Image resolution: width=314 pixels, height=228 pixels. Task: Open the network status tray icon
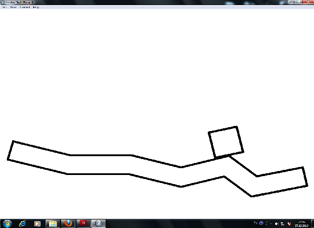pyautogui.click(x=283, y=223)
